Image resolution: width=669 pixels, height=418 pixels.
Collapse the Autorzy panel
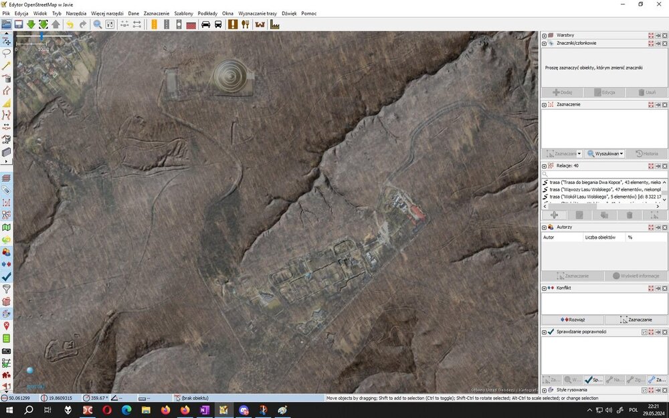[545, 227]
